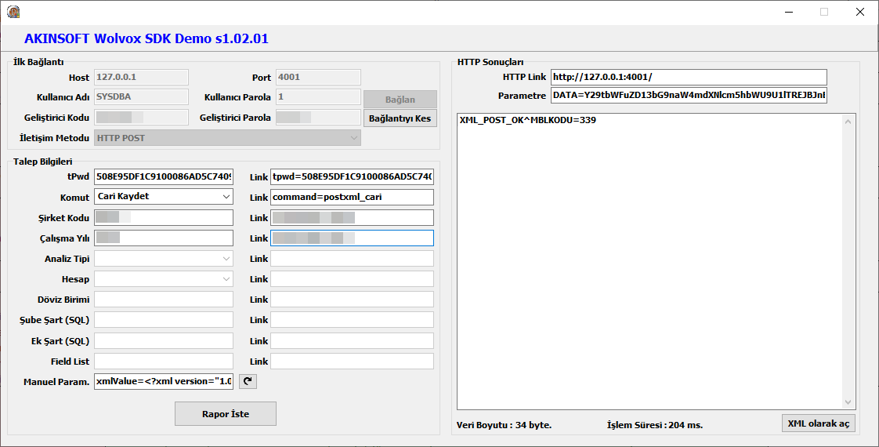Click the Şube Şart (SQL) input field
The height and width of the screenshot is (447, 879).
[x=163, y=320]
